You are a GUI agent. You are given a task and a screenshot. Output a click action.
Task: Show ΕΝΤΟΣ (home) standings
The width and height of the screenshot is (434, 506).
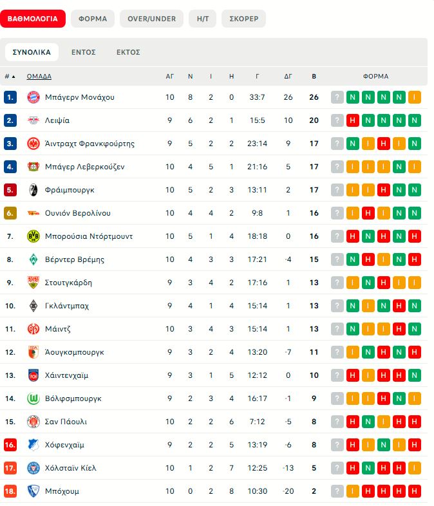point(84,52)
